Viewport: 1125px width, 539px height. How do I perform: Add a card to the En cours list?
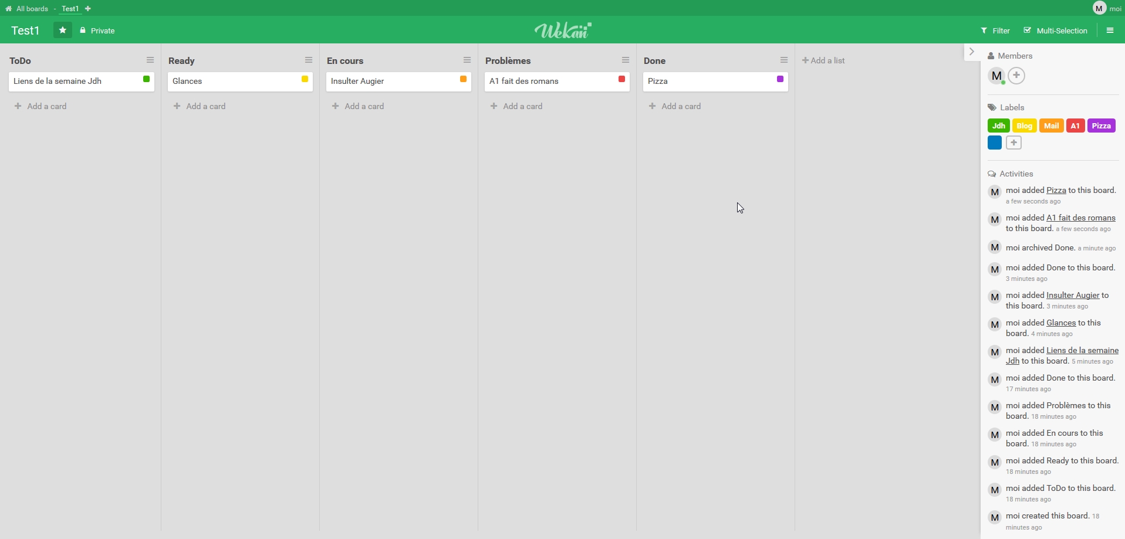click(x=358, y=106)
